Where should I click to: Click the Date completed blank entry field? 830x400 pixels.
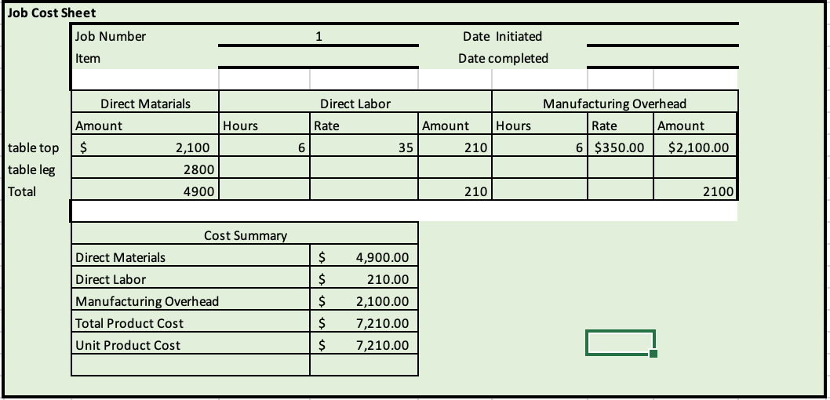(x=662, y=58)
